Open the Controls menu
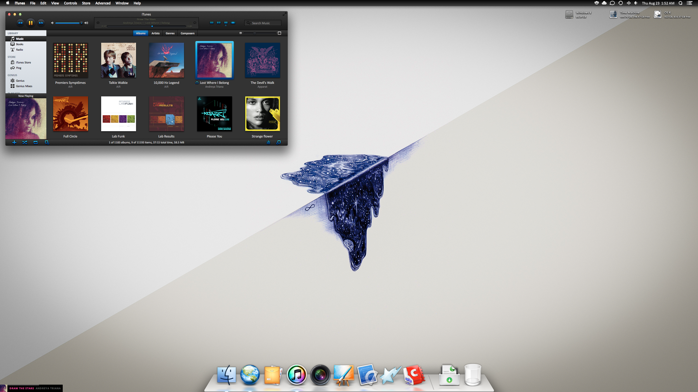This screenshot has width=698, height=392. point(70,3)
